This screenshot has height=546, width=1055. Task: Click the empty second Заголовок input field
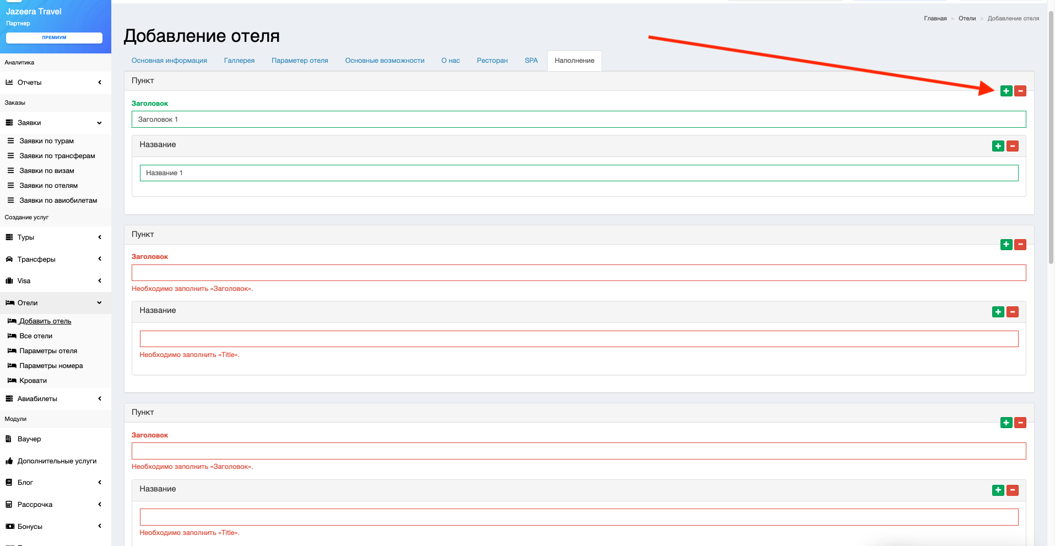click(578, 273)
